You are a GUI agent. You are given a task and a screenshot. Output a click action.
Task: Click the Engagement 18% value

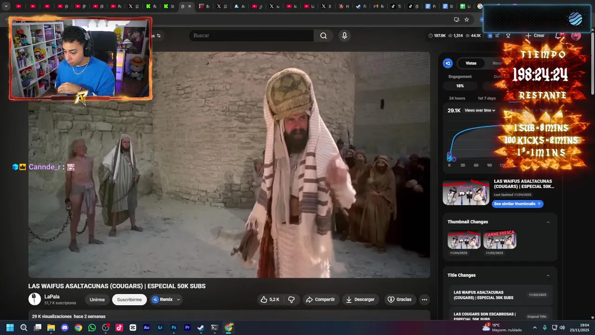click(460, 86)
